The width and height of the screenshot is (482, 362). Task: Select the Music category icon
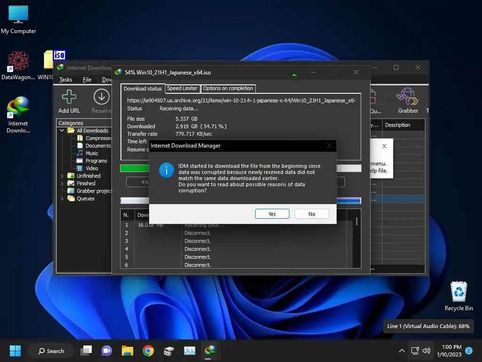[x=80, y=153]
